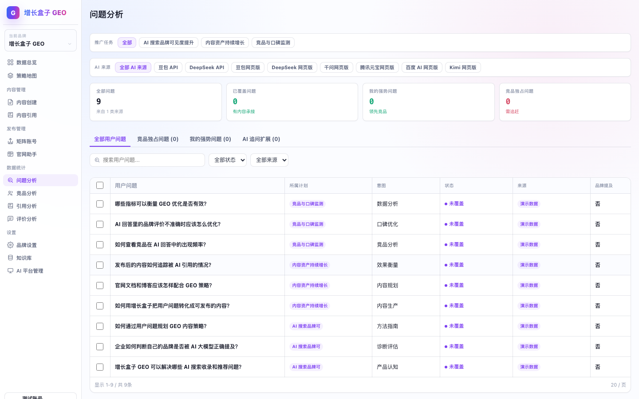
Task: Click the 全部问题 stat card
Action: (x=156, y=102)
